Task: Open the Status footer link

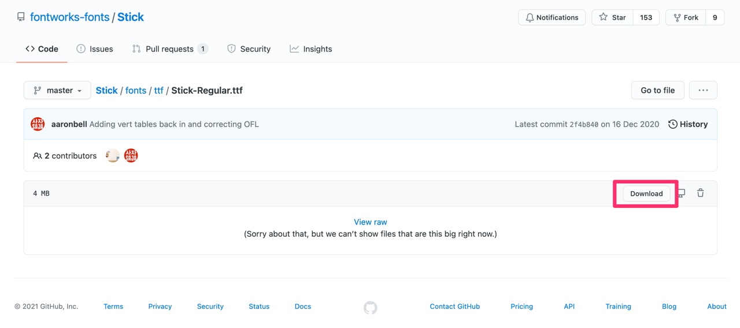Action: (259, 307)
